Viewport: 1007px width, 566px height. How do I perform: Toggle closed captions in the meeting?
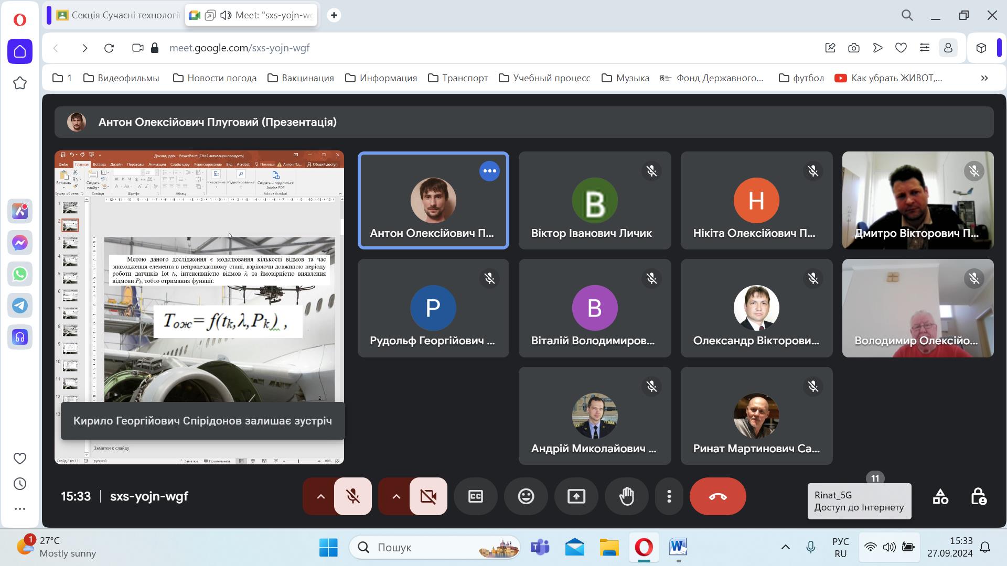[x=476, y=496]
